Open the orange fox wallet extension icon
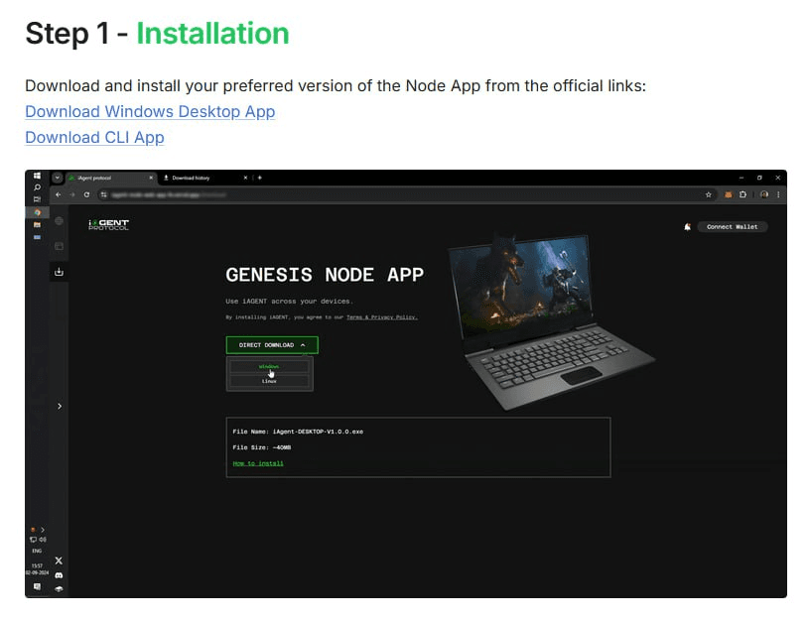810x622 pixels. pyautogui.click(x=729, y=194)
